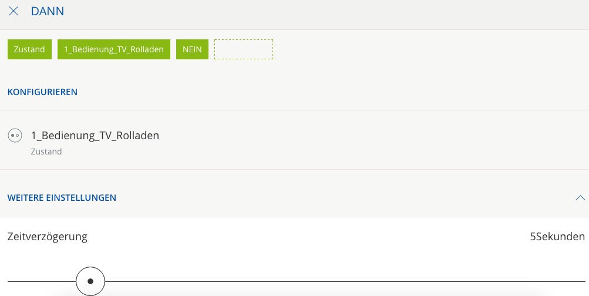The image size is (589, 296).
Task: Click the green "NEIN" tag
Action: (192, 49)
